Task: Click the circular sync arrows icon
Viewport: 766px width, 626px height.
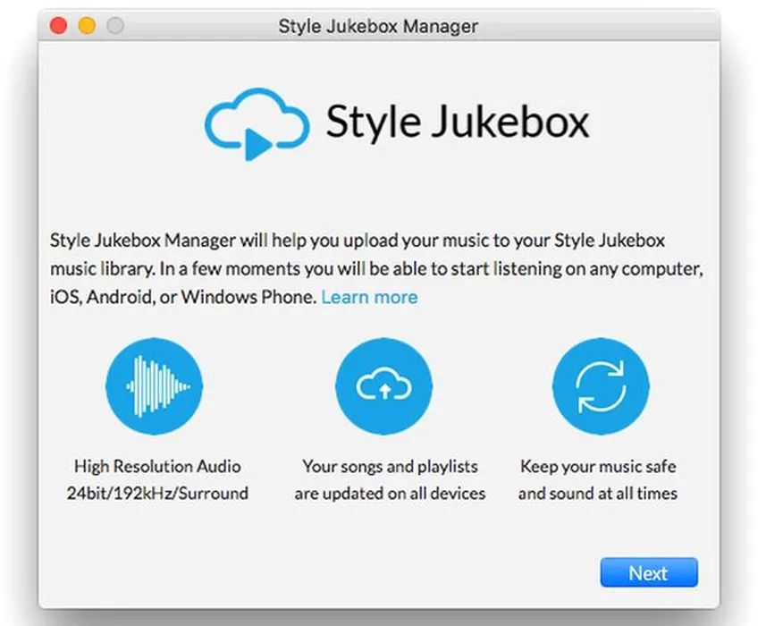Action: [600, 385]
